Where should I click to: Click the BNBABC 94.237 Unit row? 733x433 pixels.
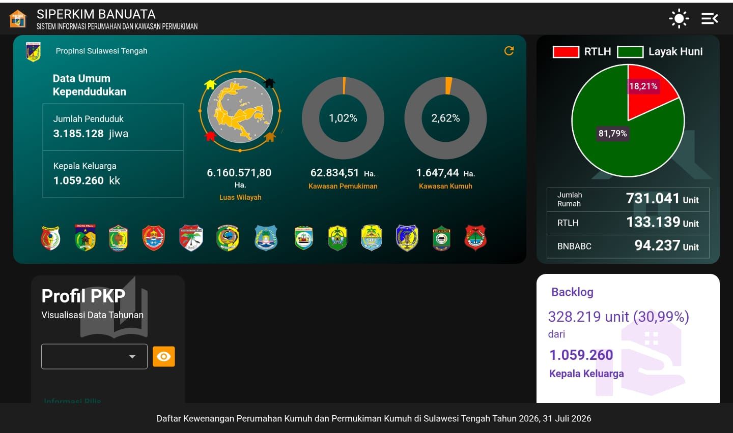point(628,246)
